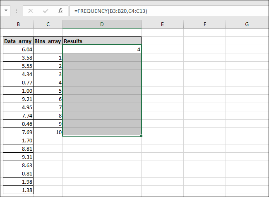Click the Results header cell
The width and height of the screenshot is (269, 197).
(102, 41)
